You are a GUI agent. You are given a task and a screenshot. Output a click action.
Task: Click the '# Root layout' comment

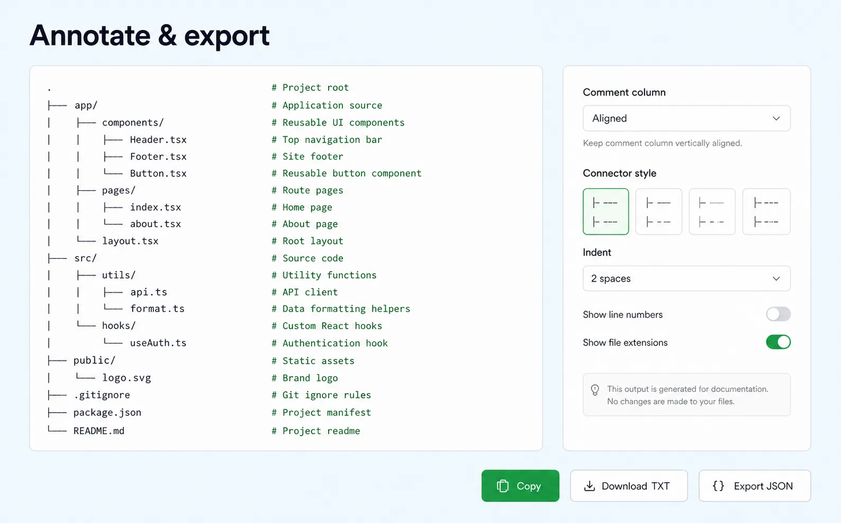point(307,241)
